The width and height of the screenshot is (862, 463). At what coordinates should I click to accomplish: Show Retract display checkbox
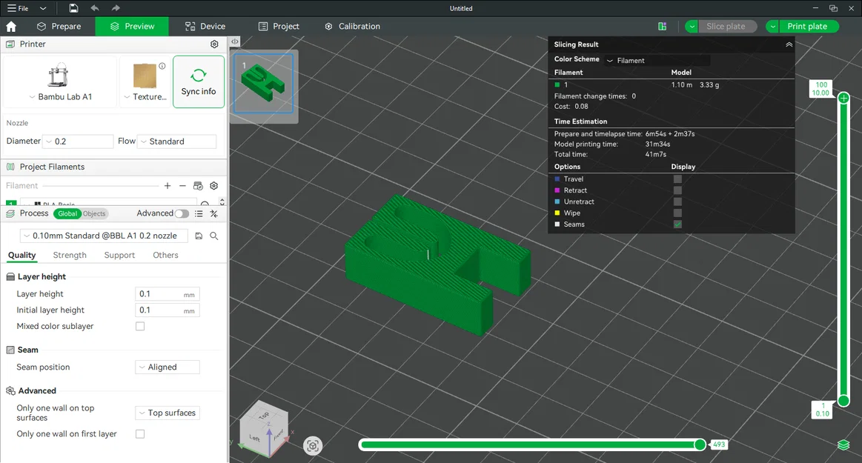point(677,190)
